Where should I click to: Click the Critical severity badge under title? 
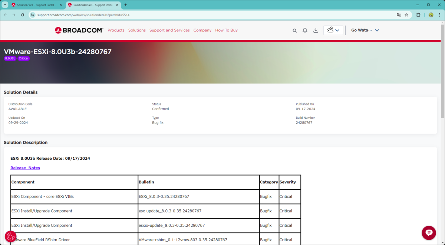click(24, 58)
